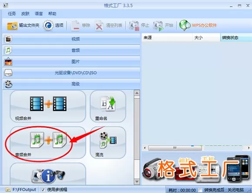
Task: Open 选项 options gear icon
Action: tap(48, 25)
